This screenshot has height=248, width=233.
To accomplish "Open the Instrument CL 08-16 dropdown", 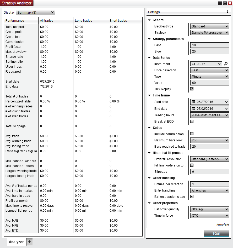I will [206, 64].
